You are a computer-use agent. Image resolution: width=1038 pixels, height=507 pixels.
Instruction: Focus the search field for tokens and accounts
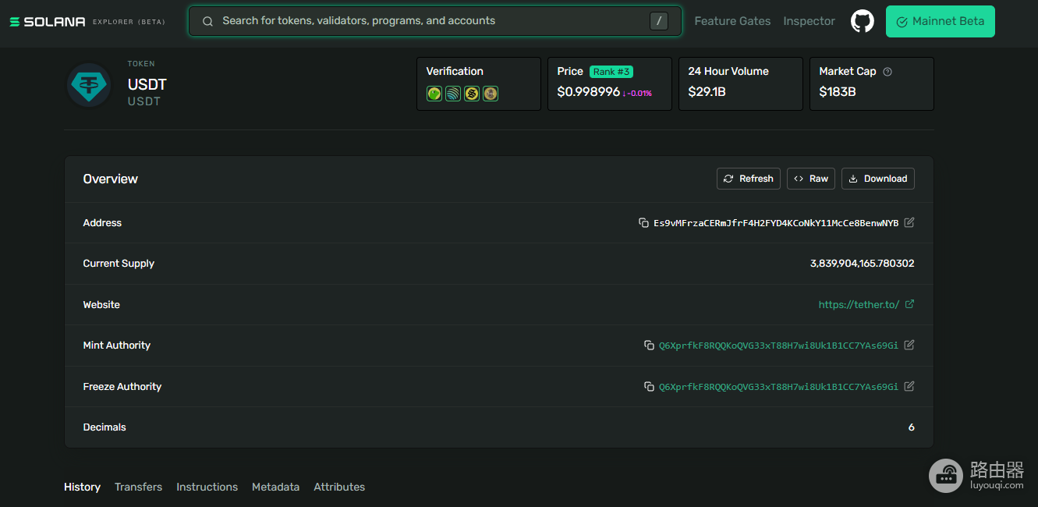pos(435,21)
